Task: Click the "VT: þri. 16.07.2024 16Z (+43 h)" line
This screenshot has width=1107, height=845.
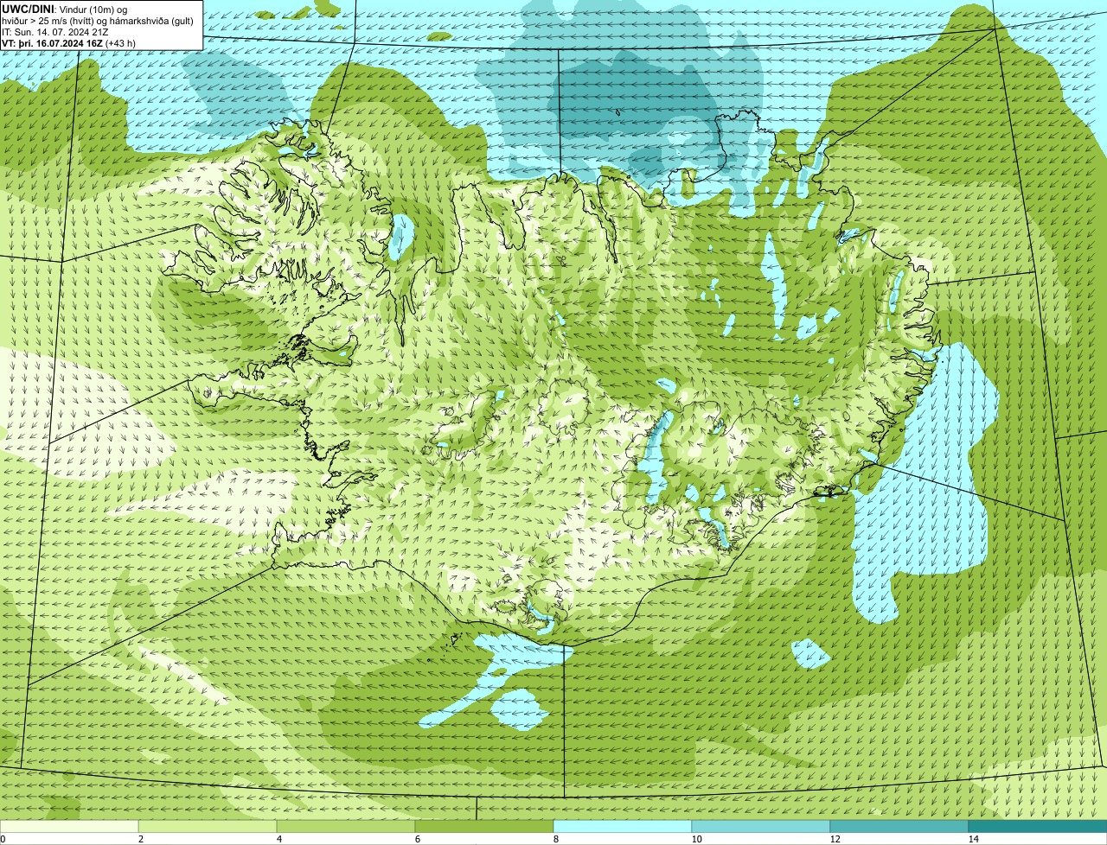Action: click(x=69, y=43)
